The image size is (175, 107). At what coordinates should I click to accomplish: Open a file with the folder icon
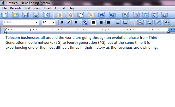point(15,15)
